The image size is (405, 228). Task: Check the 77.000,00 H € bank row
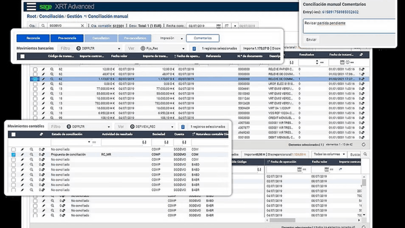pos(35,89)
